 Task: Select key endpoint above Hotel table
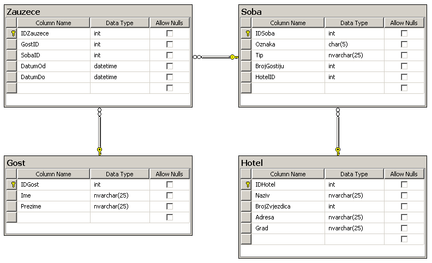[338, 151]
